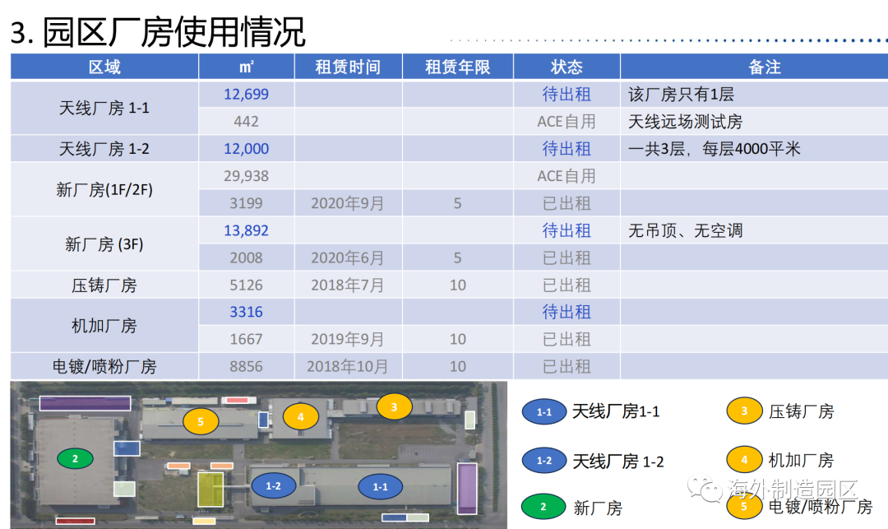Click the ㎡ column header

click(247, 67)
